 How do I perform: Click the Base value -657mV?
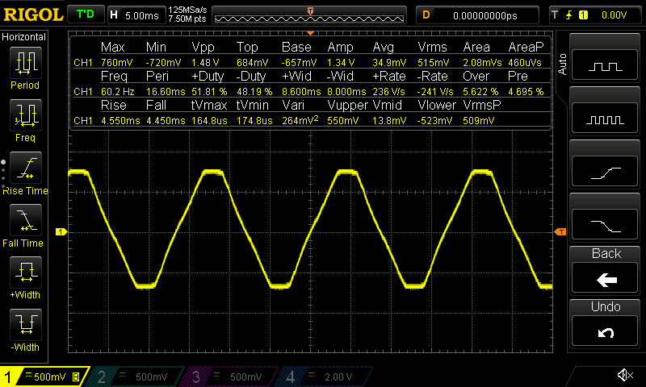coord(299,63)
